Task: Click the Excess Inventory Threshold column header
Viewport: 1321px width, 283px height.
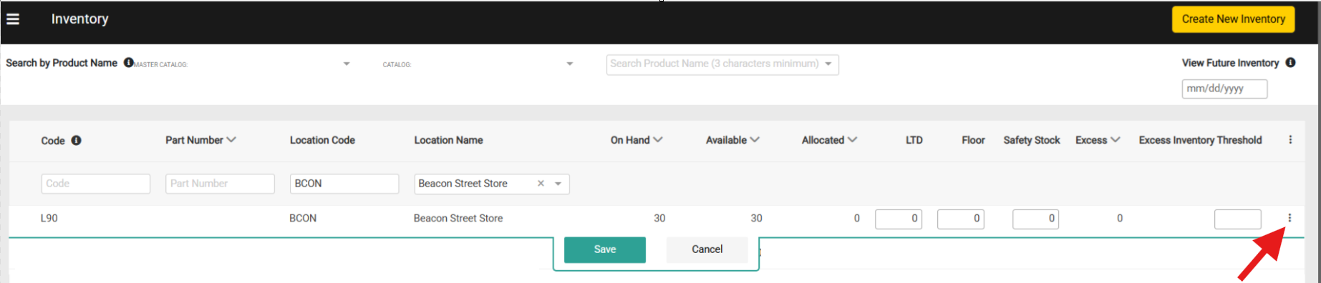Action: tap(1200, 140)
